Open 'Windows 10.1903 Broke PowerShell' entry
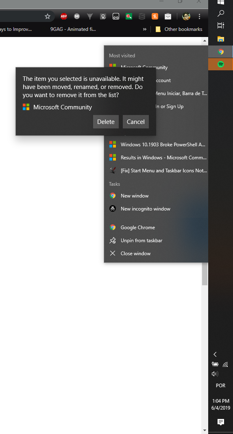Screen dimensions: 233x434 (156, 145)
